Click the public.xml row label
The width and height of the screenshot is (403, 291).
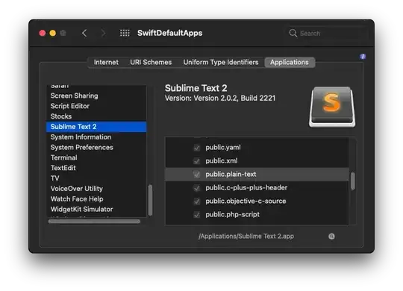[222, 161]
